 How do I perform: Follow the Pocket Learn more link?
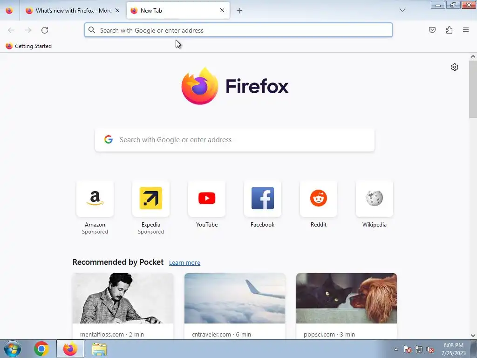(184, 263)
